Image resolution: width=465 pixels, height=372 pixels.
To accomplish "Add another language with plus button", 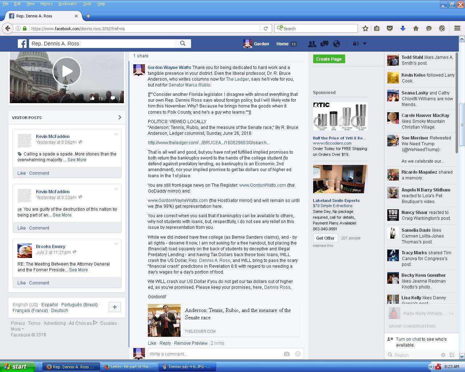I will pos(115,307).
